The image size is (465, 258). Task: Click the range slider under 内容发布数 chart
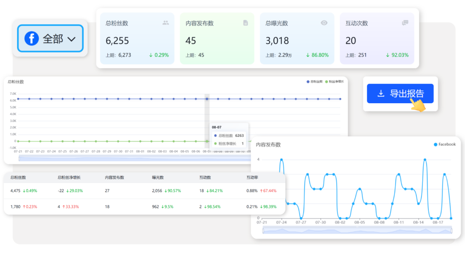coord(357,231)
